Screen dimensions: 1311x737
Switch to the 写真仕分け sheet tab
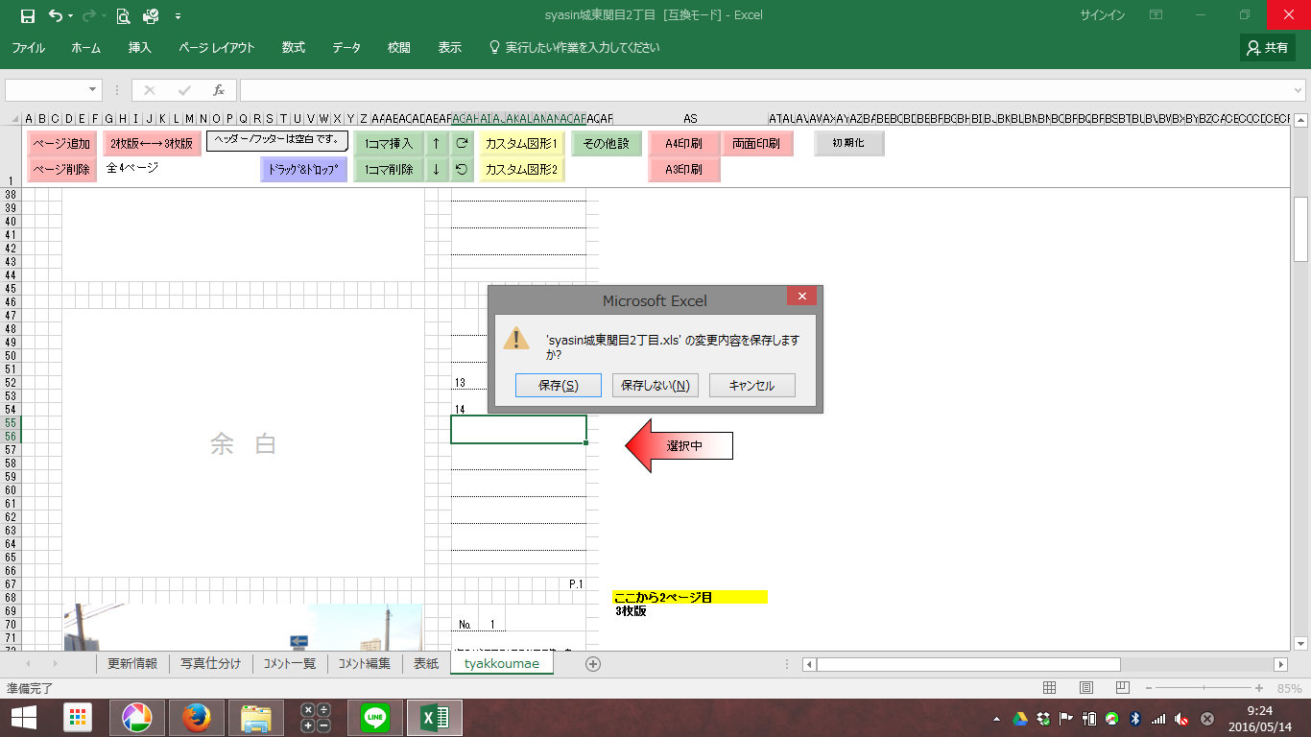[x=211, y=664]
